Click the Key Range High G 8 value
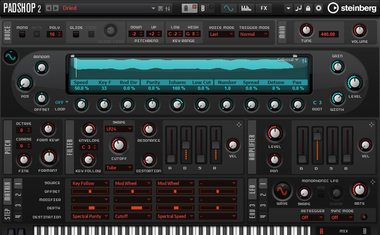Viewport: 380px width, 235px height. coord(193,34)
